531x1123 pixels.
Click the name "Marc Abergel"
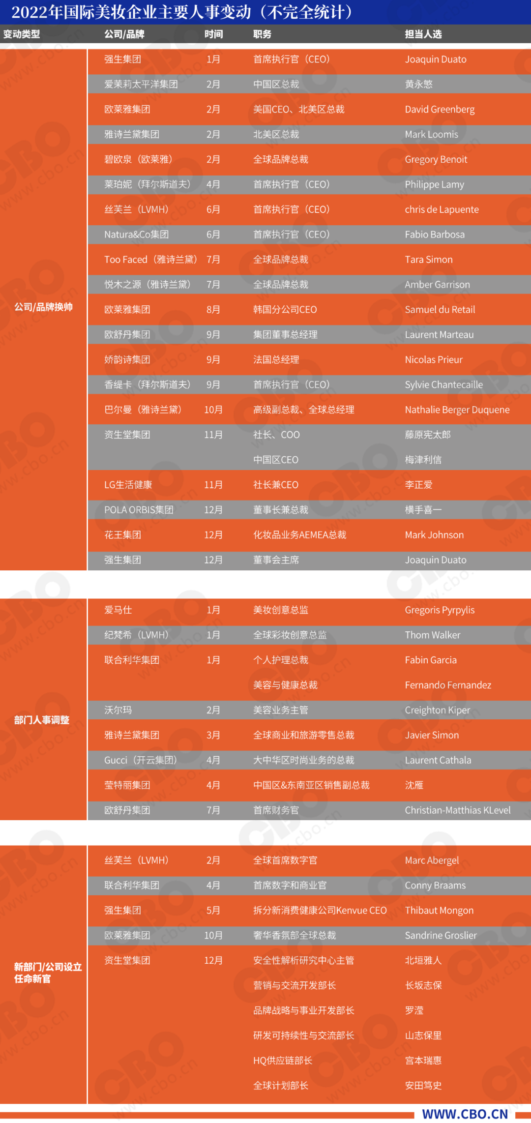pyautogui.click(x=432, y=860)
